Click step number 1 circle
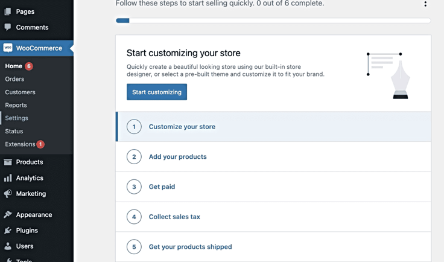 134,127
